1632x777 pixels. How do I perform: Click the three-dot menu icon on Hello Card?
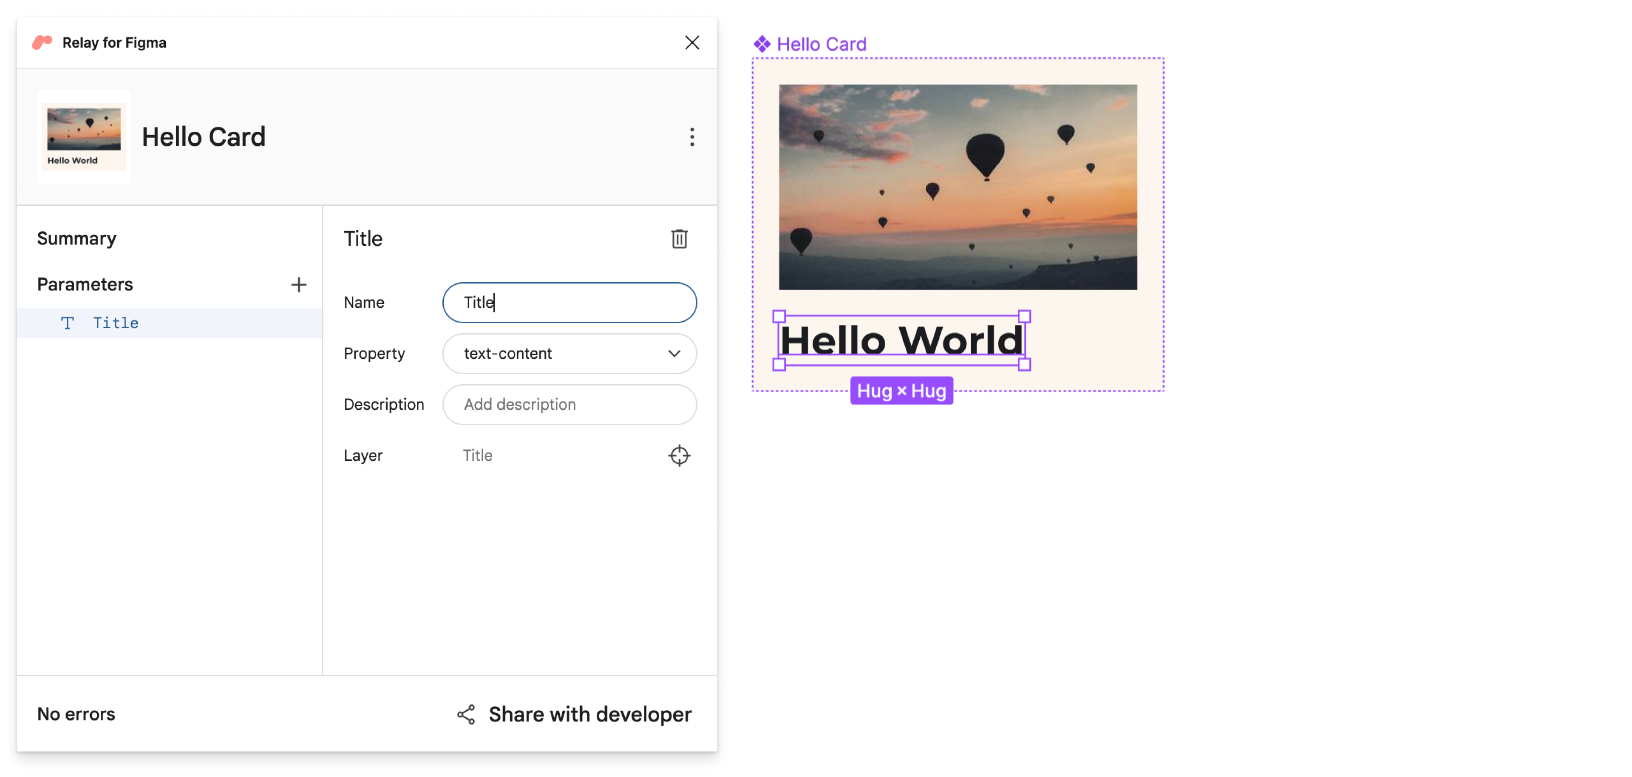690,136
